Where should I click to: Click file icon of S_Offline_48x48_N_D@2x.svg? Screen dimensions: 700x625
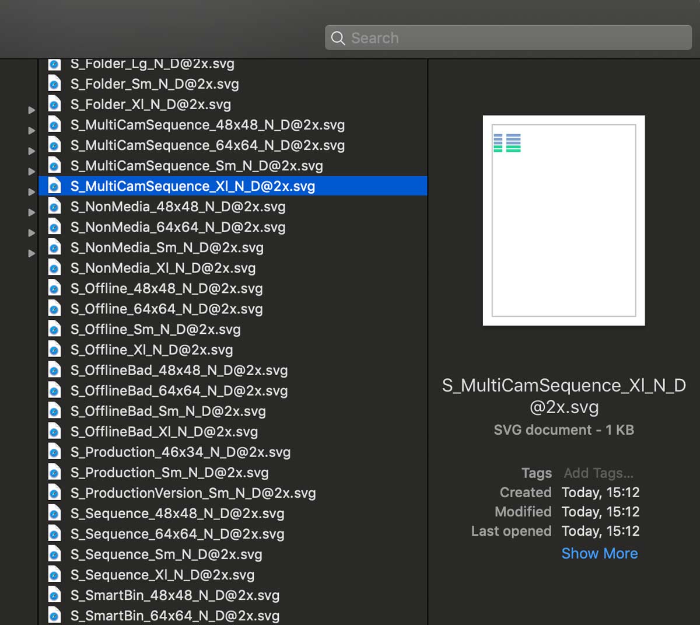pos(54,288)
